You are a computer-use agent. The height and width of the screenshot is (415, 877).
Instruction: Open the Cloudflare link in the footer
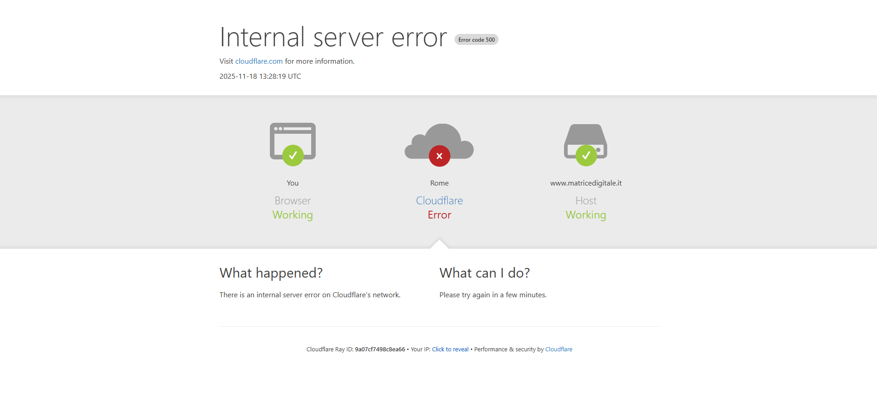[x=559, y=349]
